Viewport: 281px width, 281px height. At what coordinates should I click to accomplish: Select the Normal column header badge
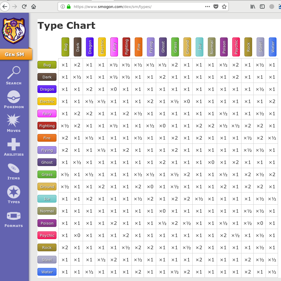212,47
